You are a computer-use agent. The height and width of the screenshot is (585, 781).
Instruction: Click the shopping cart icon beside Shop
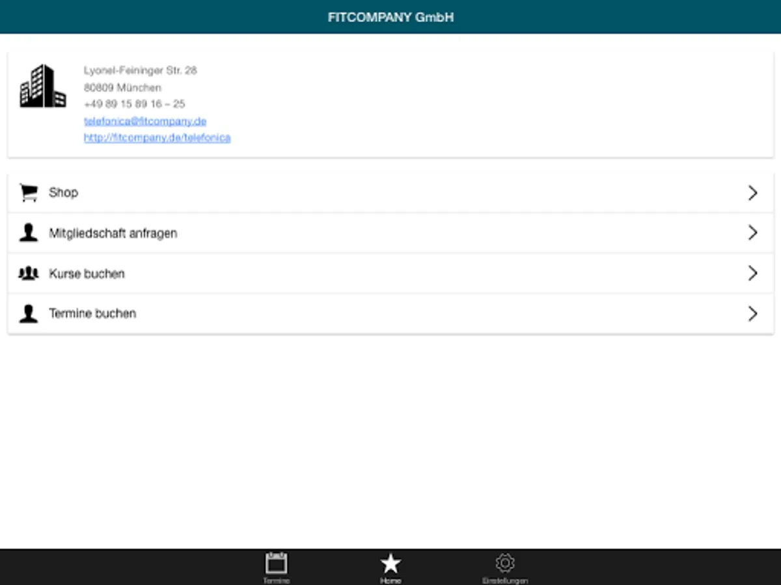(x=29, y=192)
